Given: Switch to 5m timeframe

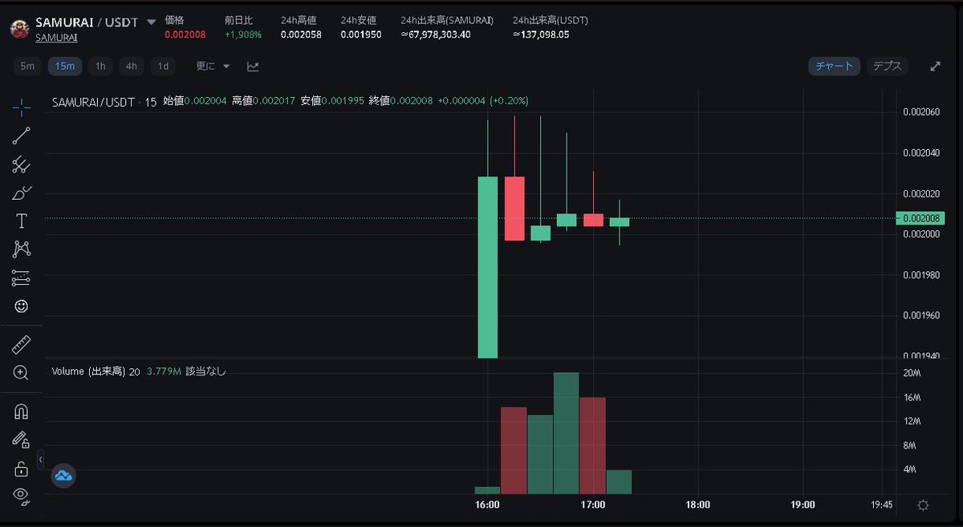Looking at the screenshot, I should point(27,67).
